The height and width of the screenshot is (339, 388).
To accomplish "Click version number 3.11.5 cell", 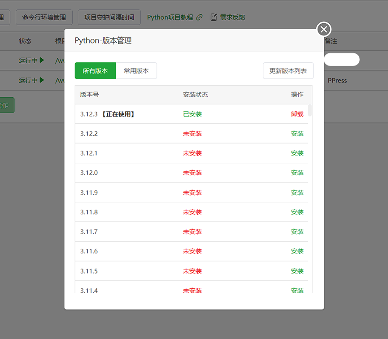I will (x=89, y=271).
